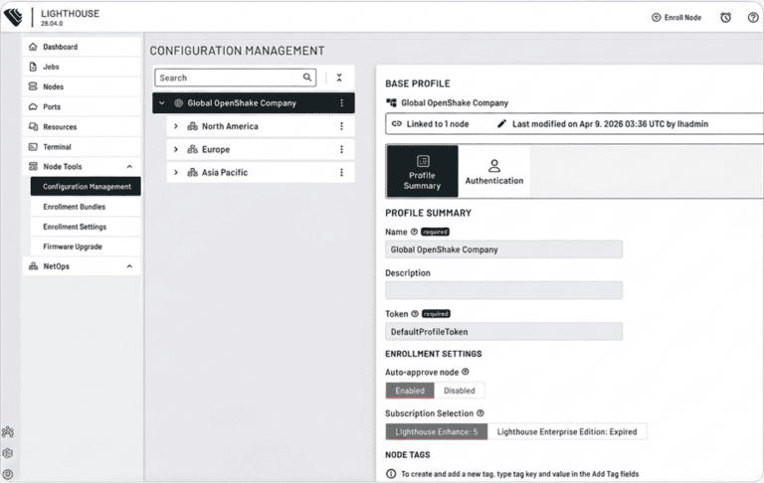The height and width of the screenshot is (483, 764).
Task: Click the search magnifier icon
Action: [x=307, y=78]
